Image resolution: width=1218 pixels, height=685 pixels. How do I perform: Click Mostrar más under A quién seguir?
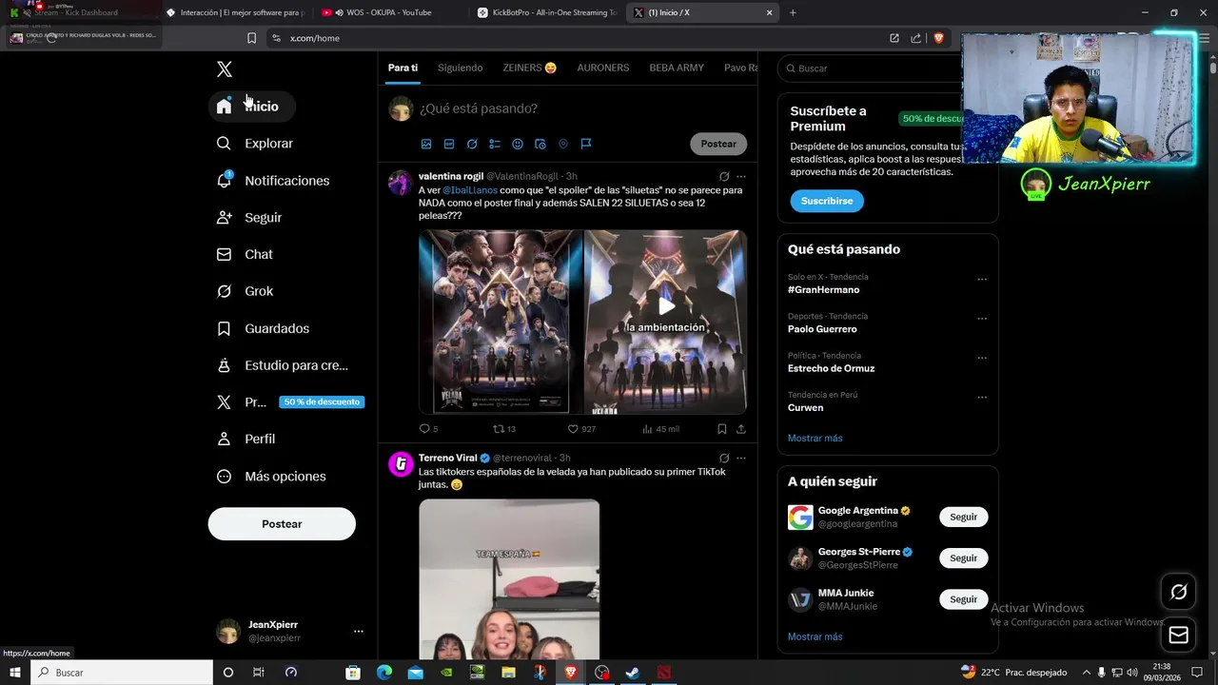tap(815, 636)
